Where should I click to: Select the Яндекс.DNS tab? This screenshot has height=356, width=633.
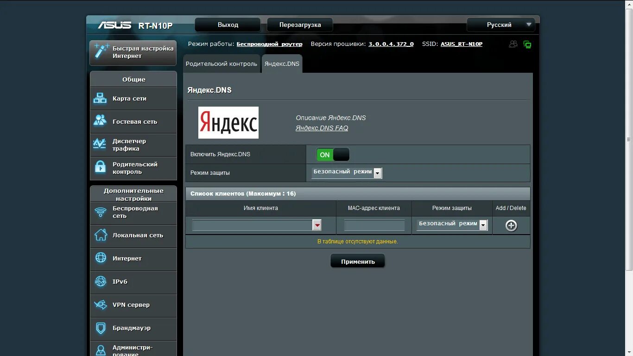(282, 64)
